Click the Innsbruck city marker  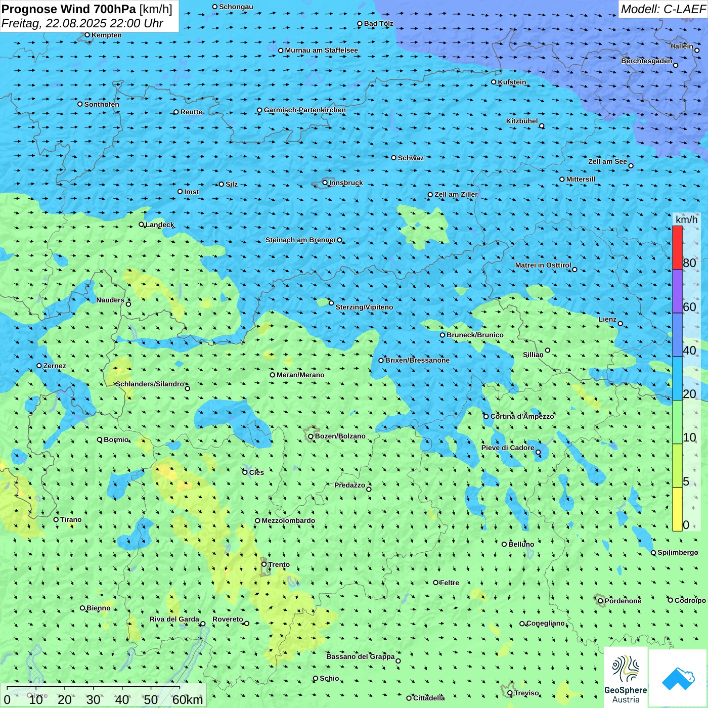325,183
